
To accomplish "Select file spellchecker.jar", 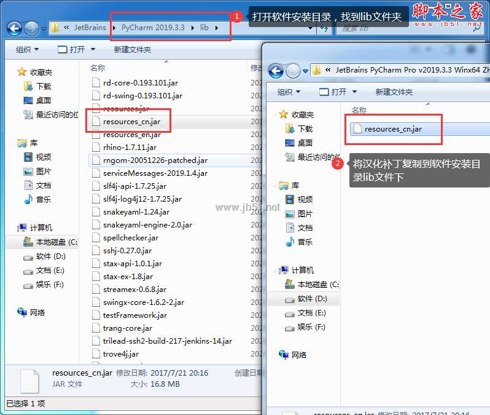I will point(125,238).
